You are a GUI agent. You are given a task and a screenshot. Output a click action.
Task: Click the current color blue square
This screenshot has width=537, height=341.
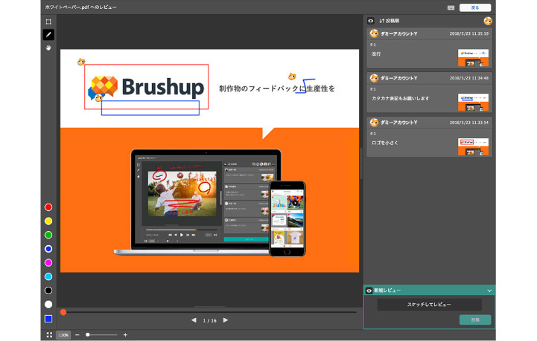(48, 319)
